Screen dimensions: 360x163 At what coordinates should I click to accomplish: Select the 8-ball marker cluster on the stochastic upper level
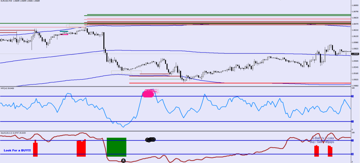(x=150, y=140)
